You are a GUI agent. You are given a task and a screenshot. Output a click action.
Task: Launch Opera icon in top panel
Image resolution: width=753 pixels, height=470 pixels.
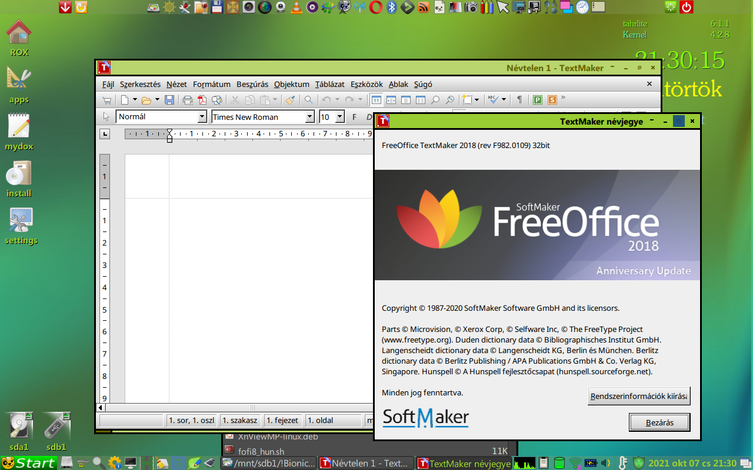pos(376,7)
